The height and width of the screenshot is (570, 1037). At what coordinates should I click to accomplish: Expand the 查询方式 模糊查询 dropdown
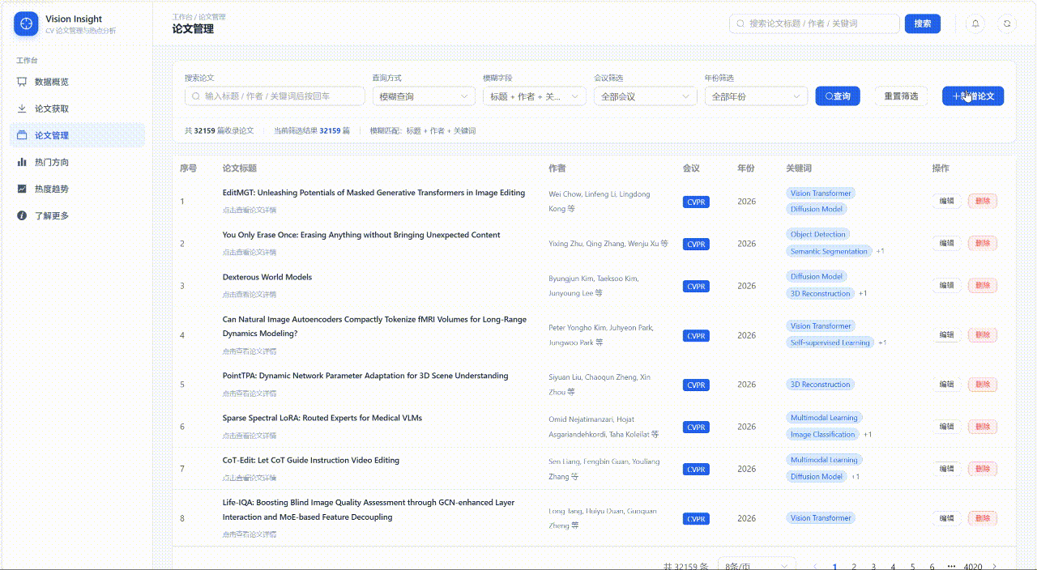coord(424,96)
